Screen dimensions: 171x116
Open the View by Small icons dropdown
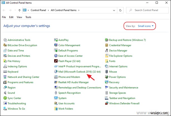pyautogui.click(x=146, y=26)
